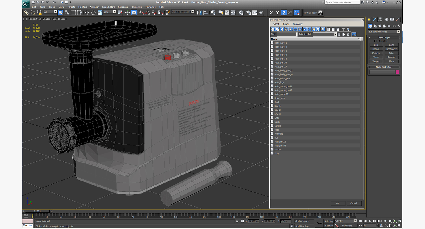Toggle the Auto Key button

click(x=329, y=221)
